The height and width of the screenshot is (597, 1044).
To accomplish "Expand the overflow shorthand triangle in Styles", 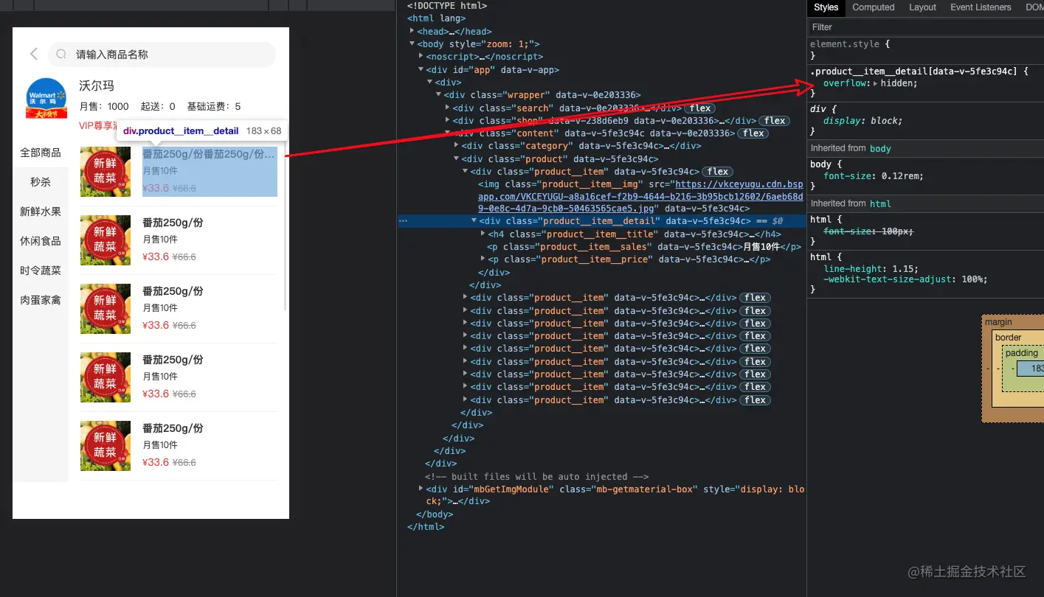I will pyautogui.click(x=875, y=83).
